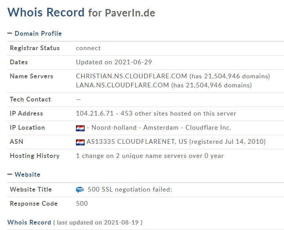
Task: Click AS13335 CLOUDFLARENET ASN entry
Action: pyautogui.click(x=137, y=141)
